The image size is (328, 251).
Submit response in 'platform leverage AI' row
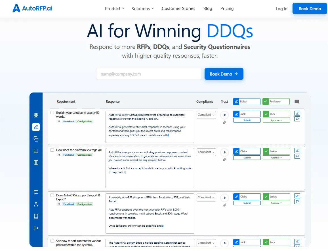coord(247,158)
